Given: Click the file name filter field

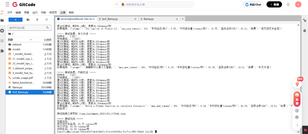Looking at the screenshot, I should pos(30,28).
